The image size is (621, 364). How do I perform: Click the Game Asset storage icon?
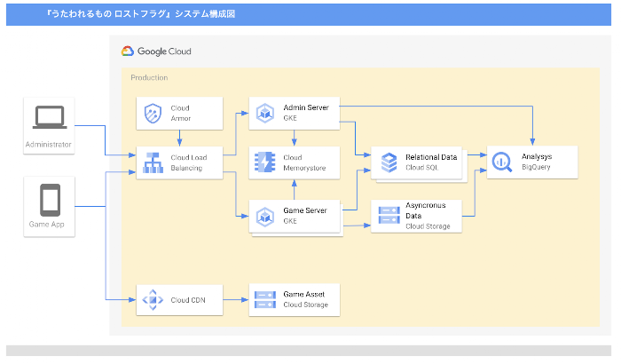265,300
